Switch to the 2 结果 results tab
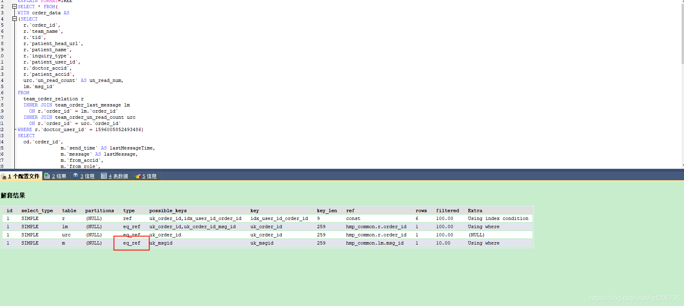The image size is (684, 306). pos(55,176)
